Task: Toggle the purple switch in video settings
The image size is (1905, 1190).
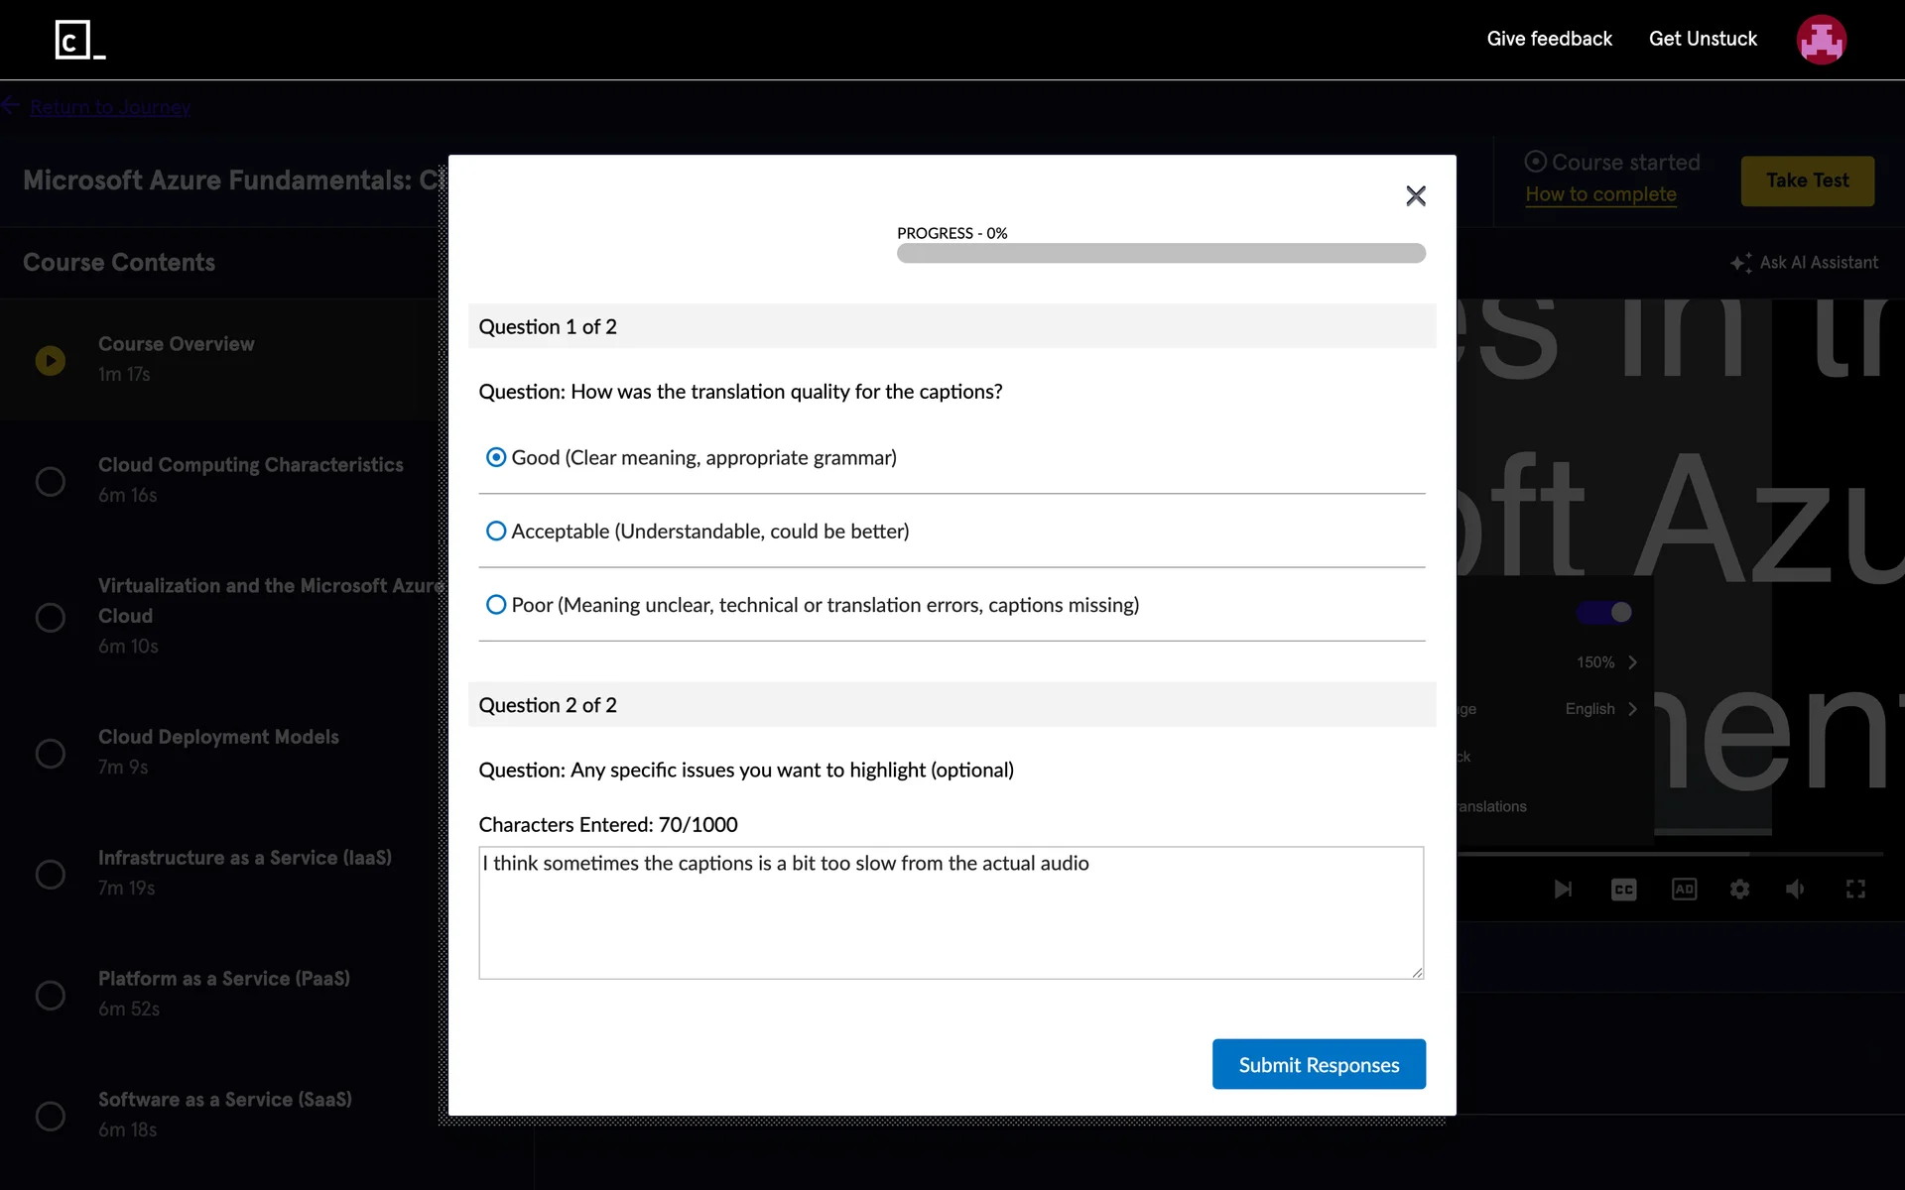Action: coord(1604,612)
